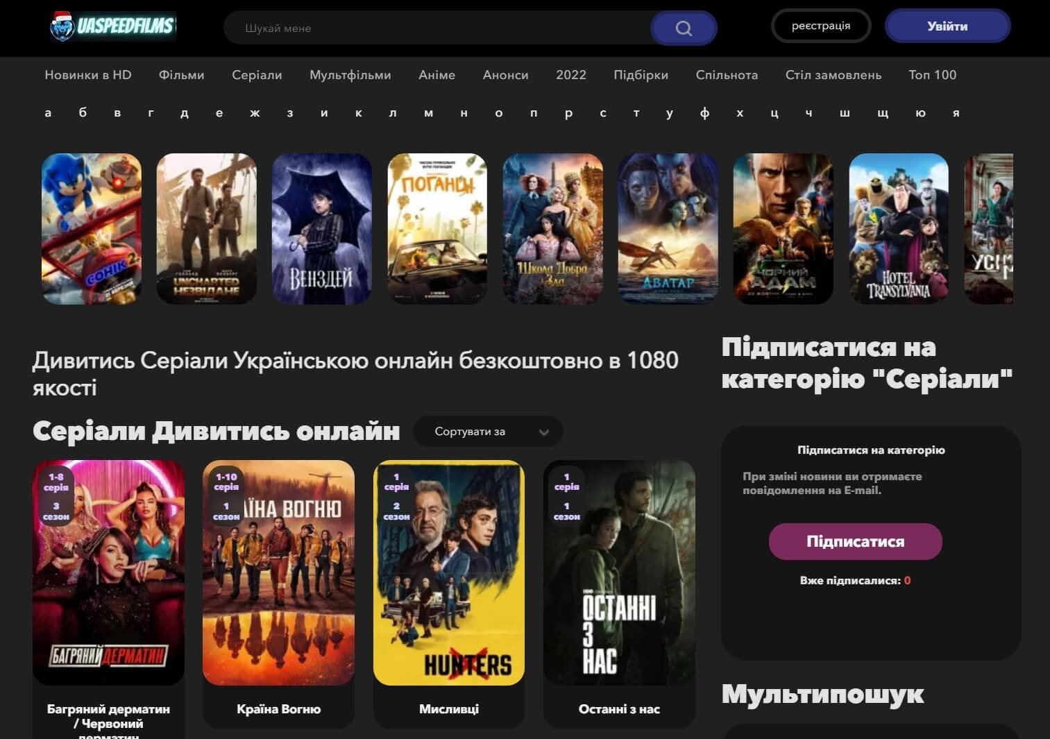1050x739 pixels.
Task: Open the 'Країна Вогню' title link
Action: click(278, 709)
